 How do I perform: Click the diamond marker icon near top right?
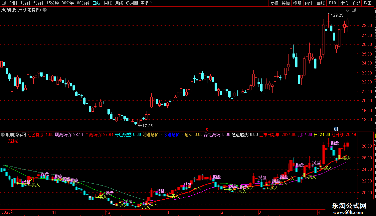tap(347, 10)
